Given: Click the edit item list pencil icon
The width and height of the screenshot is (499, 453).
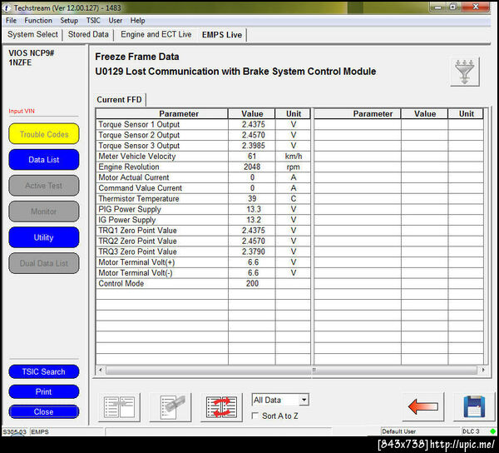Looking at the screenshot, I should point(170,407).
